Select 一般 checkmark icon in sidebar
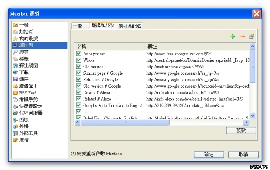270x170 pixels. click(15, 25)
